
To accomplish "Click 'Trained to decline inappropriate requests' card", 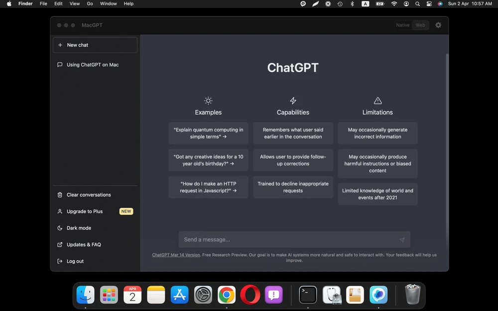I will (x=293, y=187).
